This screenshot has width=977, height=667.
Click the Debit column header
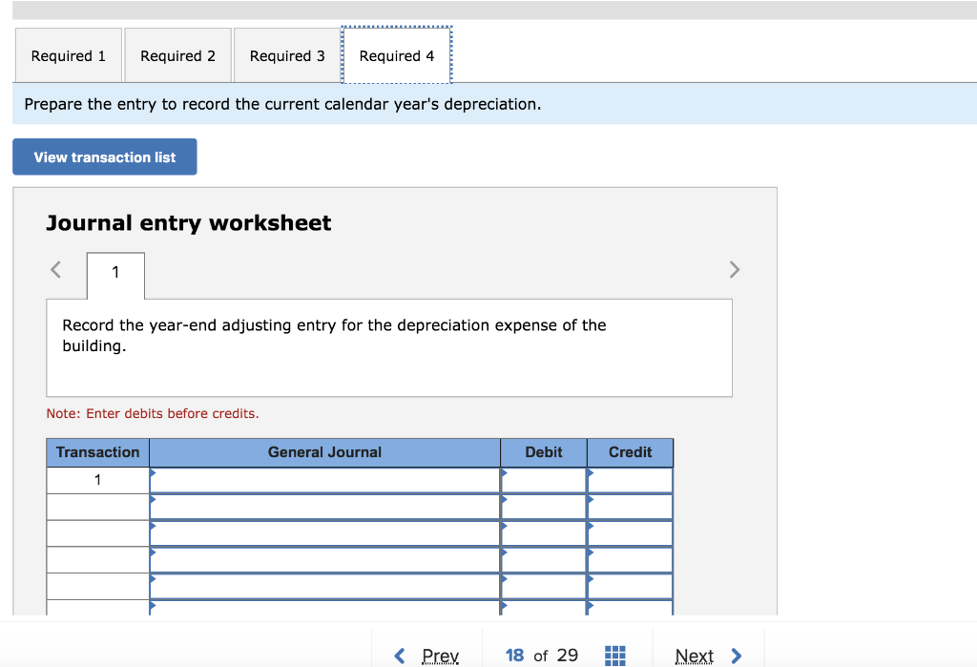[543, 452]
